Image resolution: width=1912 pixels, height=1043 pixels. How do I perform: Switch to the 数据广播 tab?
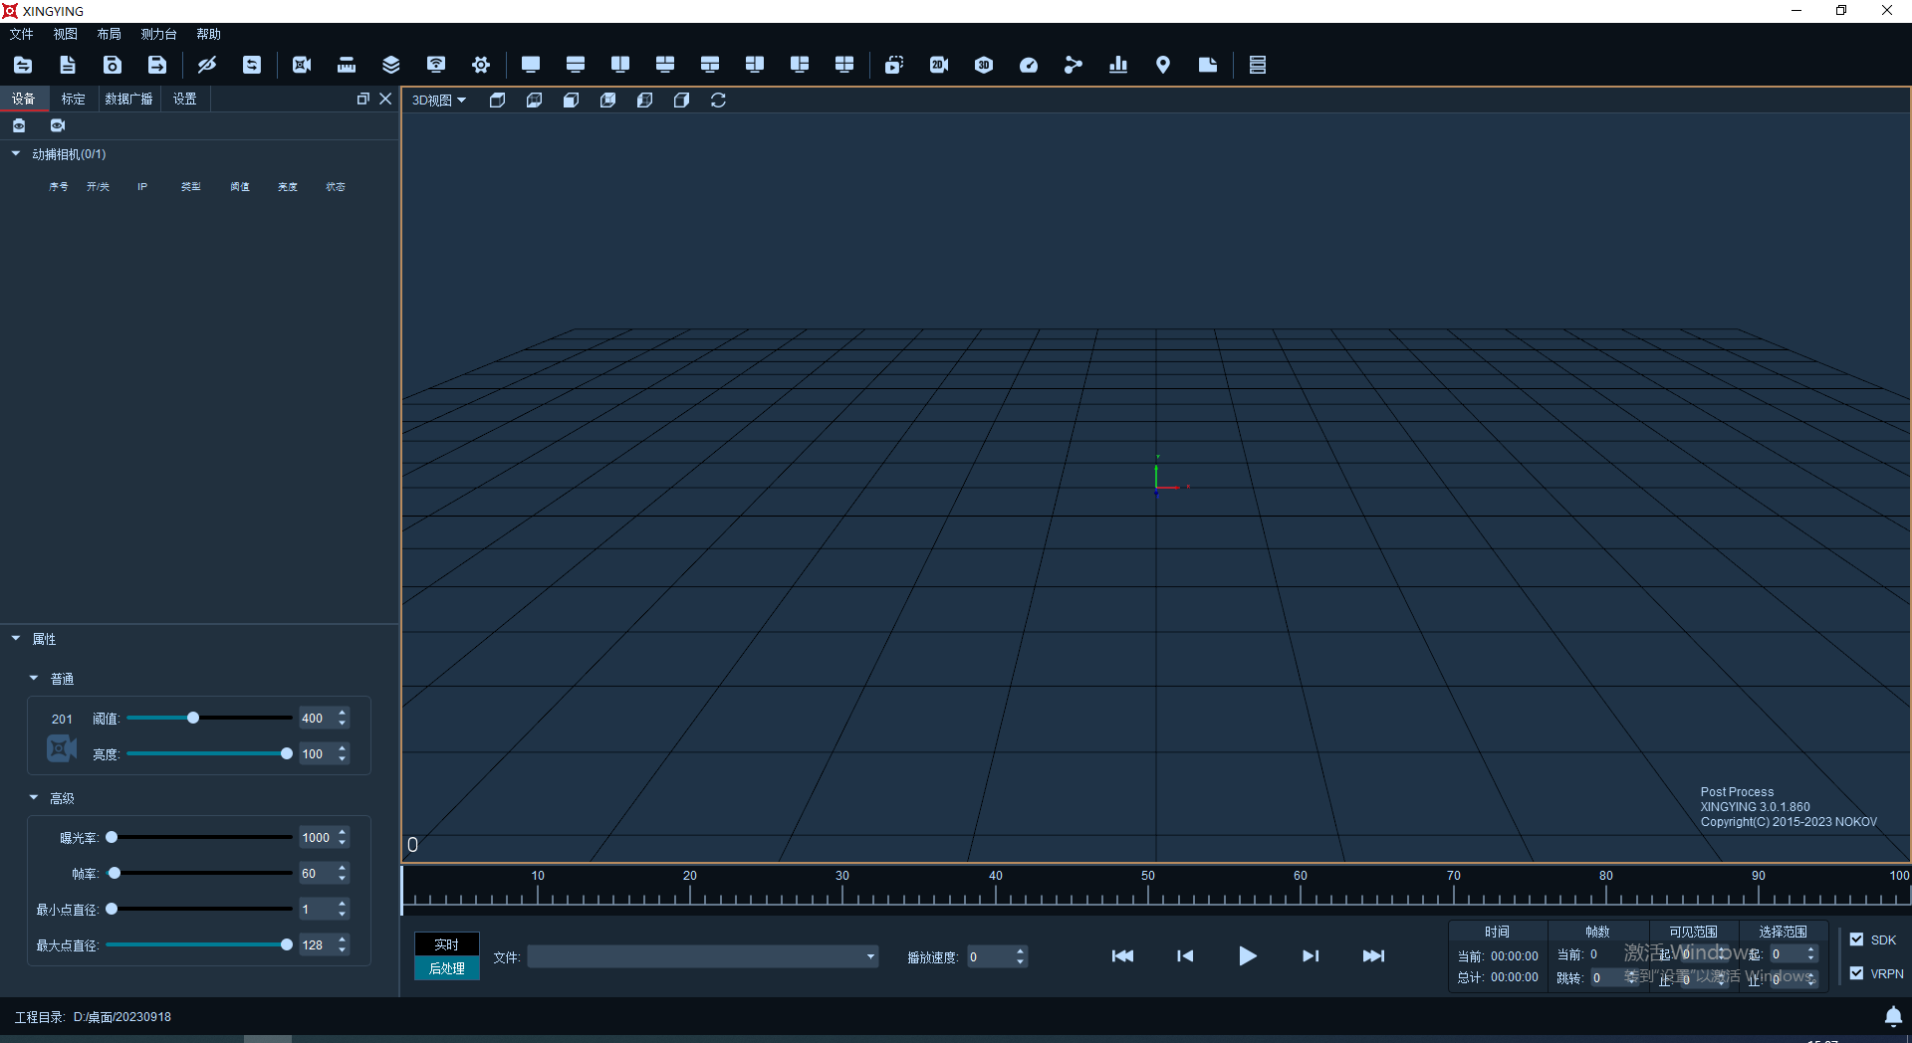[128, 99]
